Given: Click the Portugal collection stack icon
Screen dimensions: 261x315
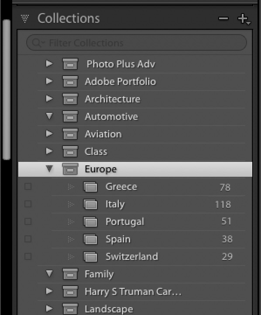Looking at the screenshot, I should (x=90, y=222).
